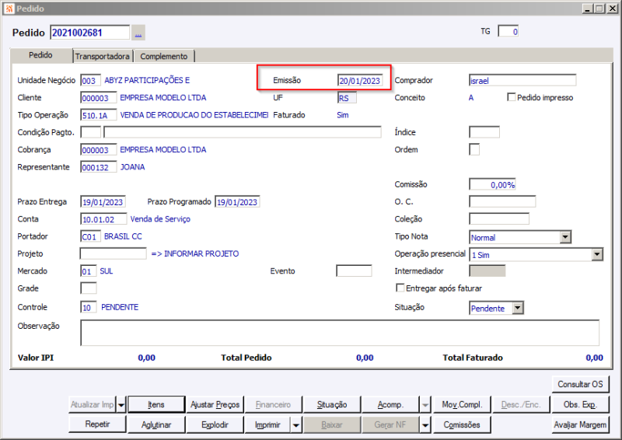The width and height of the screenshot is (622, 440).
Task: Click the Tipo Operação code field
Action: click(99, 115)
